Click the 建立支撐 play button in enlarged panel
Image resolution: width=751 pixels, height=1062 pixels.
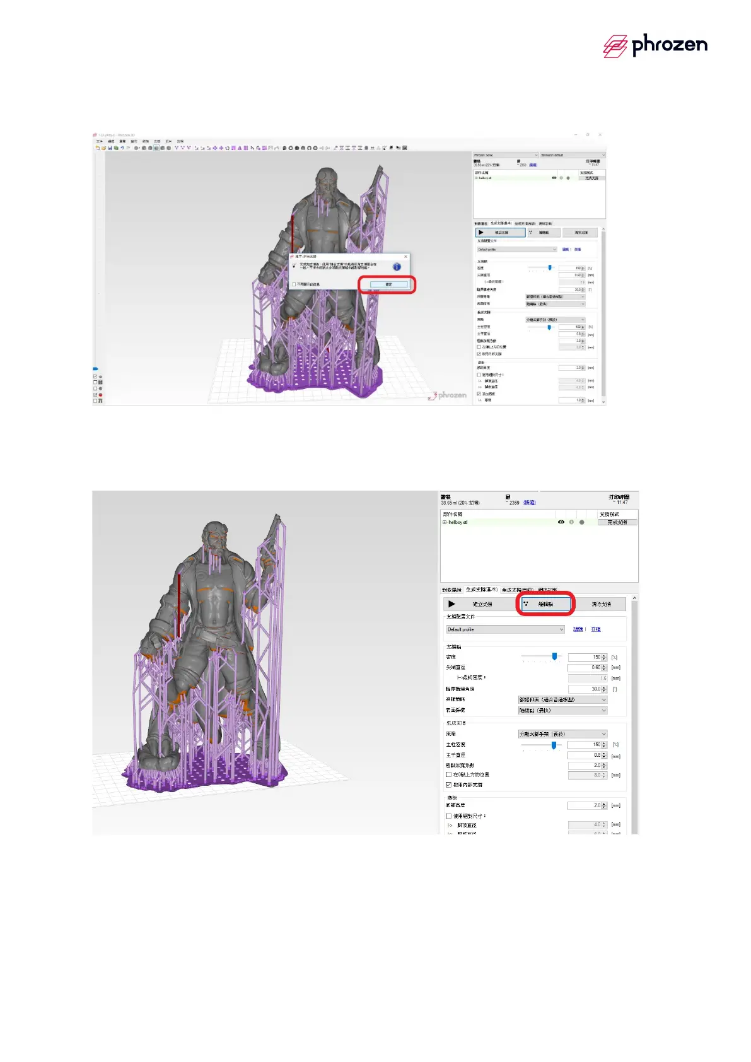tap(479, 604)
